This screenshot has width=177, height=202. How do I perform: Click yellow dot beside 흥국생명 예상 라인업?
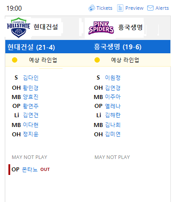[x=97, y=60]
